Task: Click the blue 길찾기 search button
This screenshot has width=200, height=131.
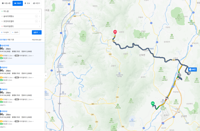Action: (x=37, y=32)
